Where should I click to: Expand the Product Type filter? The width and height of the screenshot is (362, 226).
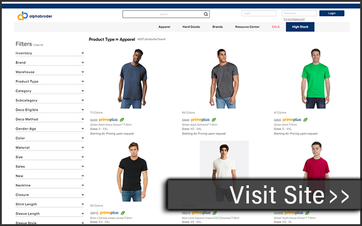[50, 82]
